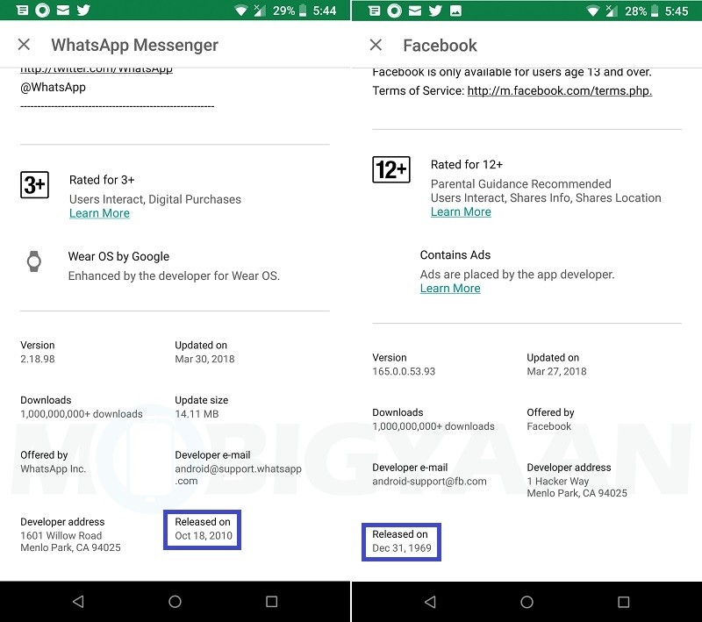Tap Recents button in Facebook screen
The image size is (702, 622).
(x=624, y=602)
